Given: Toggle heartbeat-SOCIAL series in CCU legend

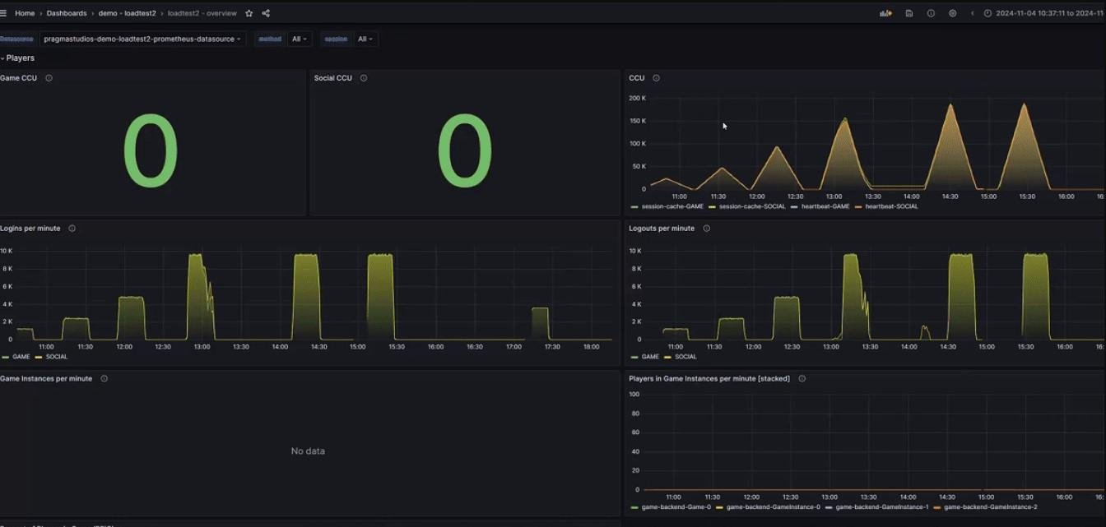Looking at the screenshot, I should point(890,206).
